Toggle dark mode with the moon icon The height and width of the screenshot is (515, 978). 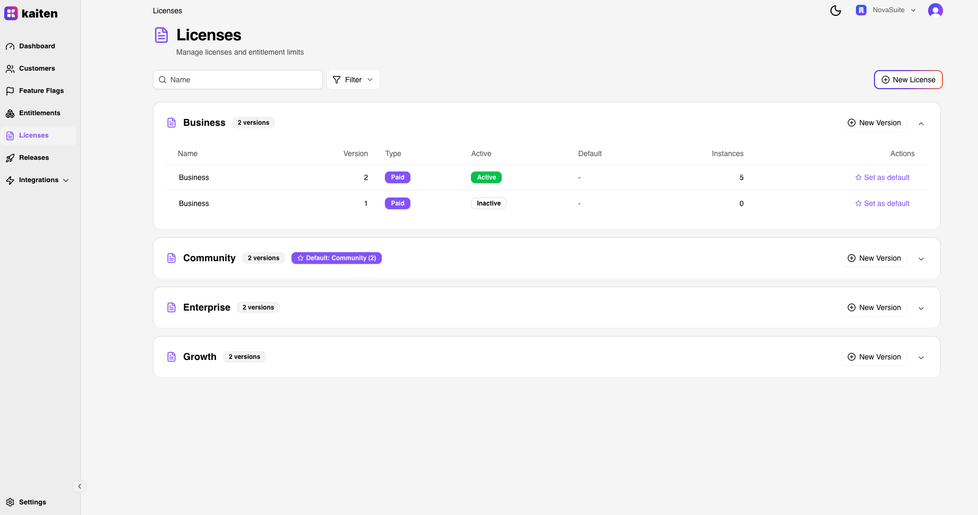(x=835, y=11)
